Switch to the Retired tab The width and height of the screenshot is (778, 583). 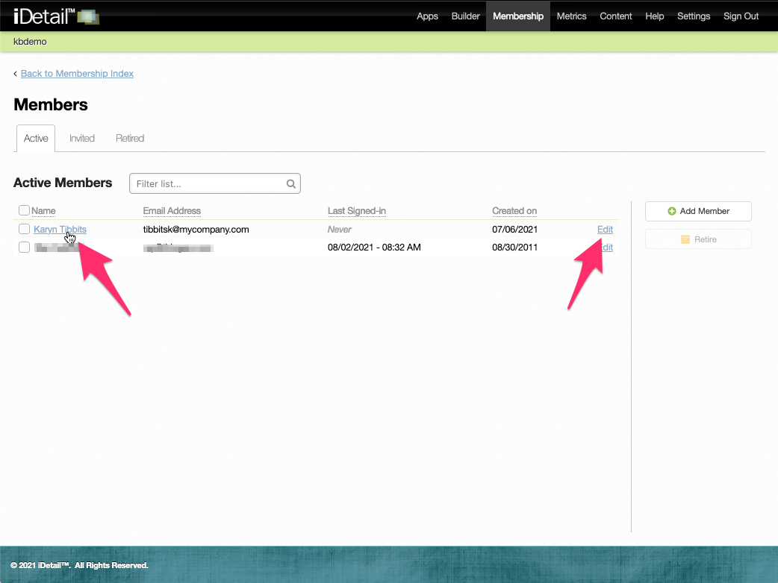(x=130, y=138)
